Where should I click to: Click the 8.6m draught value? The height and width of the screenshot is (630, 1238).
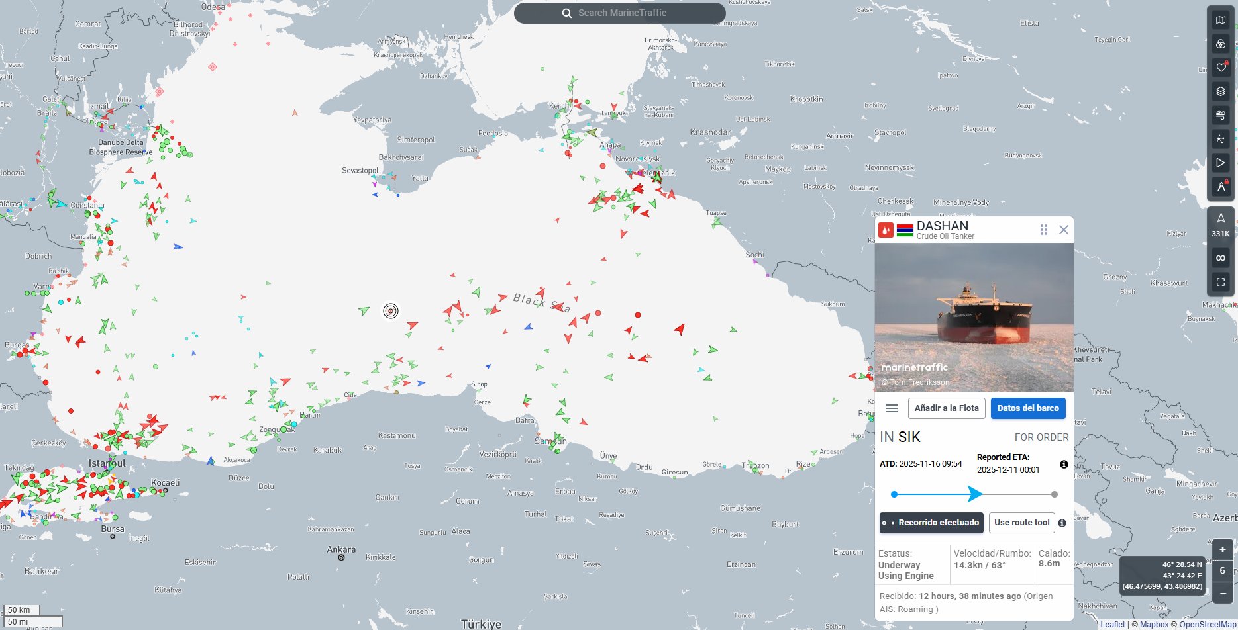(1049, 563)
